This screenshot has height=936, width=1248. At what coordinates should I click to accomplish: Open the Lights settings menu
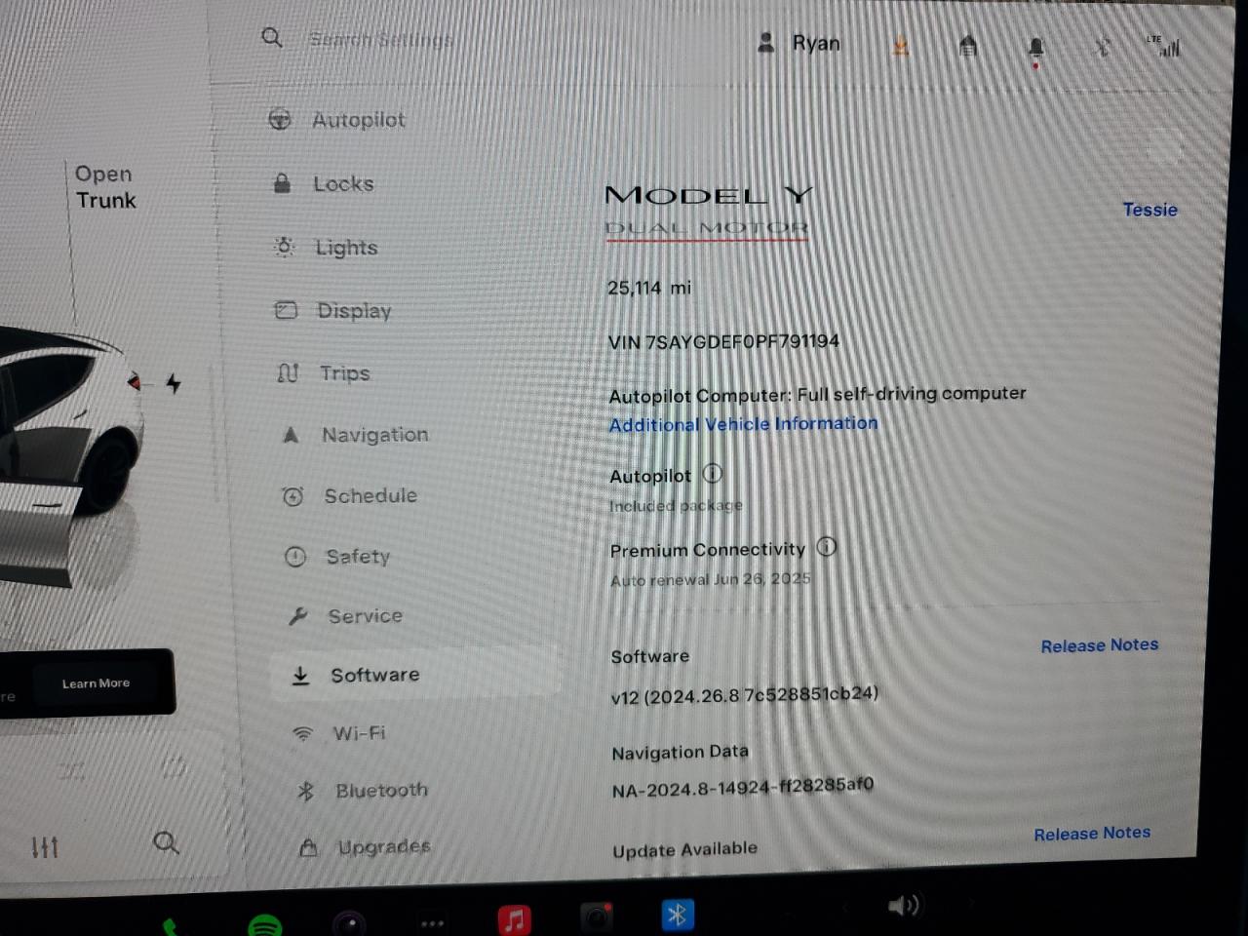point(326,248)
